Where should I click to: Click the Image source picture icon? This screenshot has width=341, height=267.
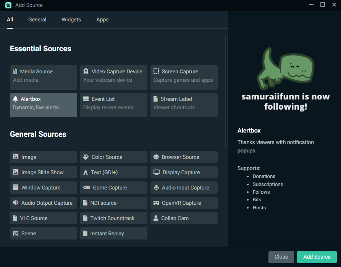(x=16, y=157)
